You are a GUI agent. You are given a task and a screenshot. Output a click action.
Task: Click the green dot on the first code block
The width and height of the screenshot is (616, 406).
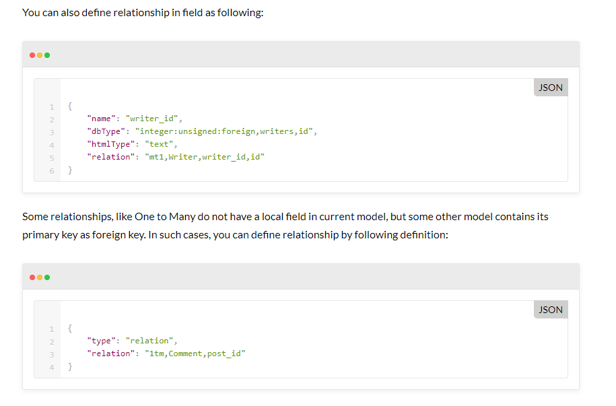47,55
